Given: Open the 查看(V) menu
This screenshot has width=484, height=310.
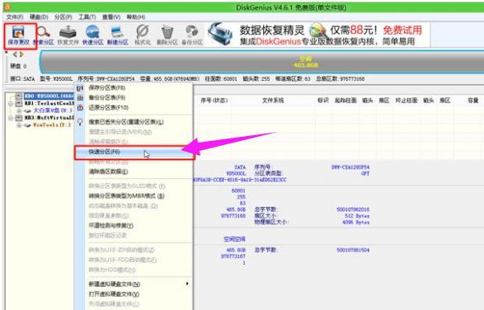Looking at the screenshot, I should (x=111, y=16).
